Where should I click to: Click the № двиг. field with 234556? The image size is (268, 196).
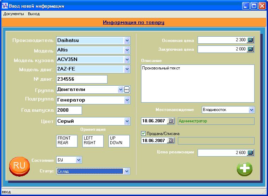coord(82,79)
